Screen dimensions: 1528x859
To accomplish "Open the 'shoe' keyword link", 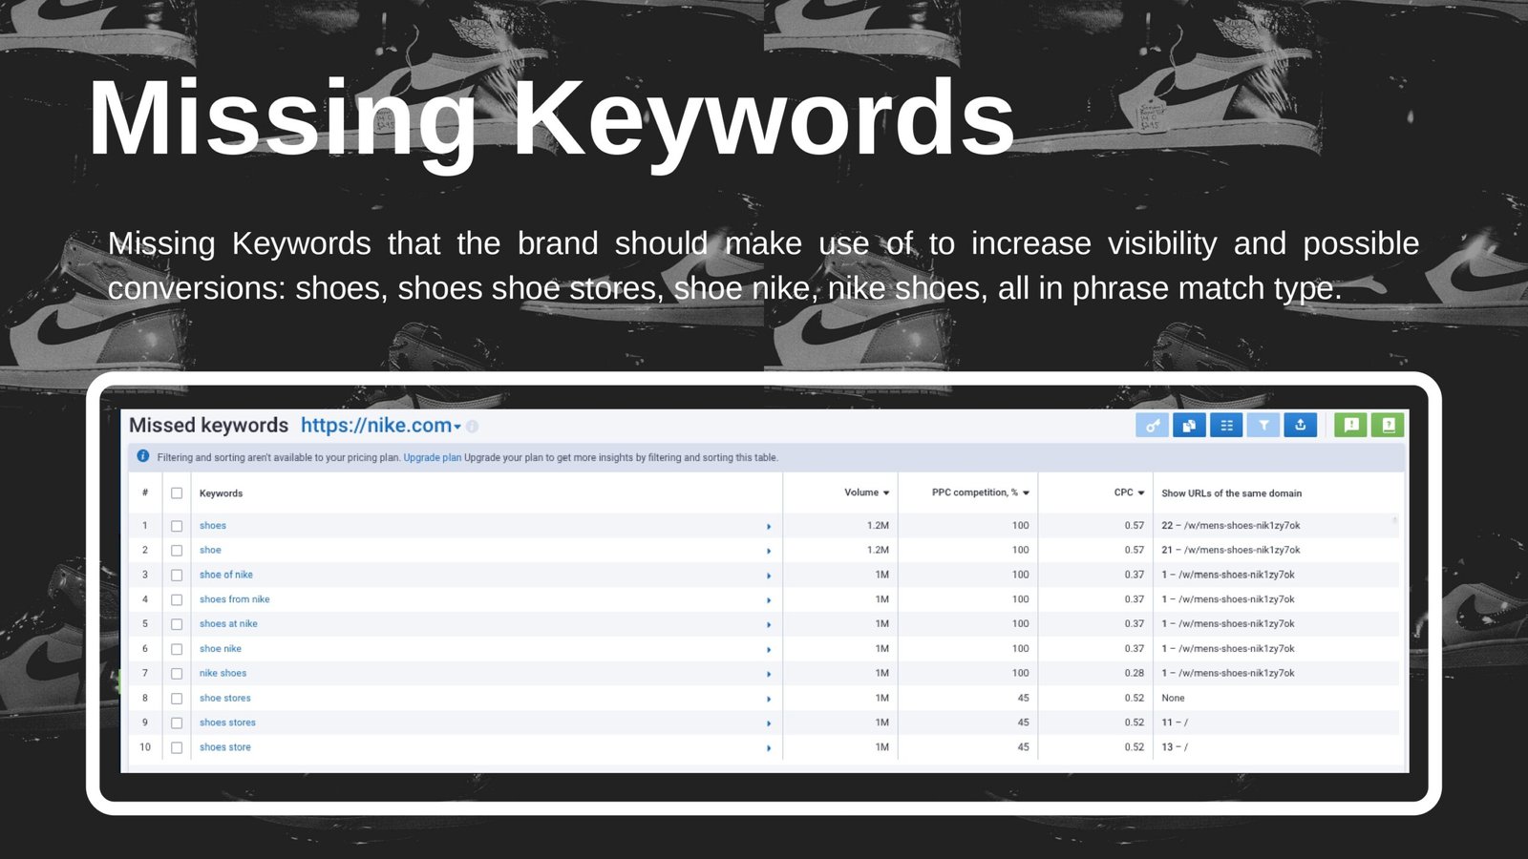I will [x=210, y=550].
